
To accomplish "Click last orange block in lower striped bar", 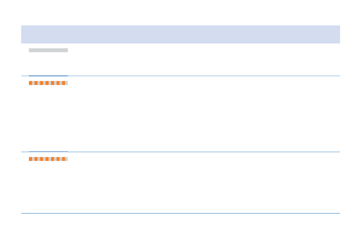I will (x=64, y=159).
